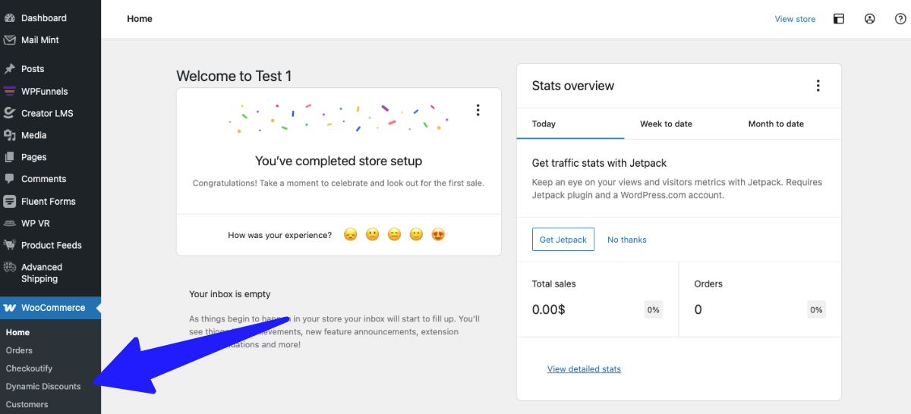Image resolution: width=911 pixels, height=414 pixels.
Task: Open Creator LMS from the sidebar
Action: tap(10, 113)
